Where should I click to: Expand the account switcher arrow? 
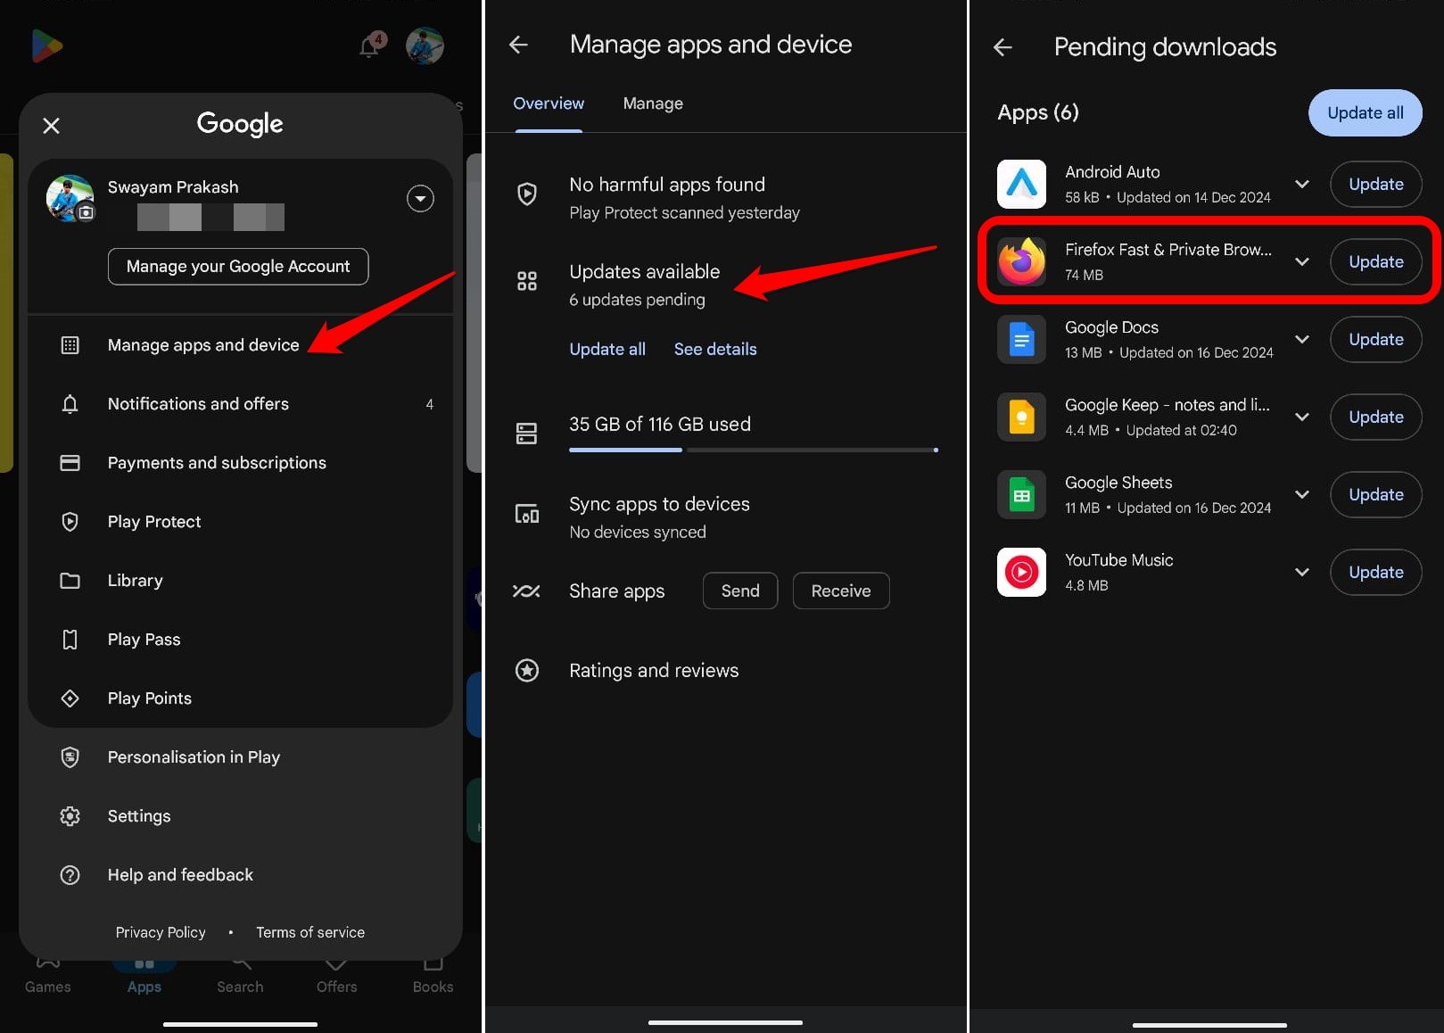(x=420, y=198)
